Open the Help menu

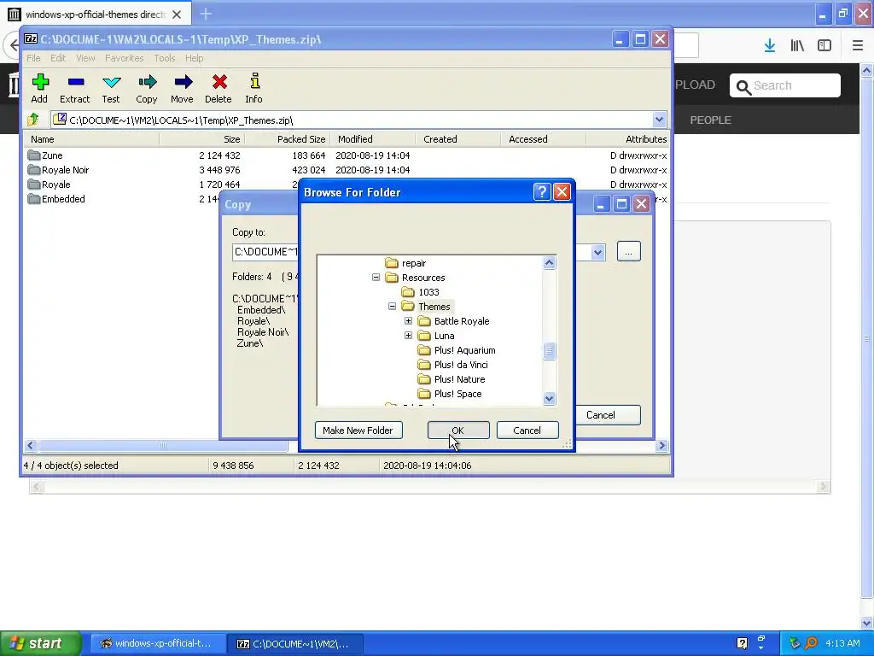tap(194, 58)
